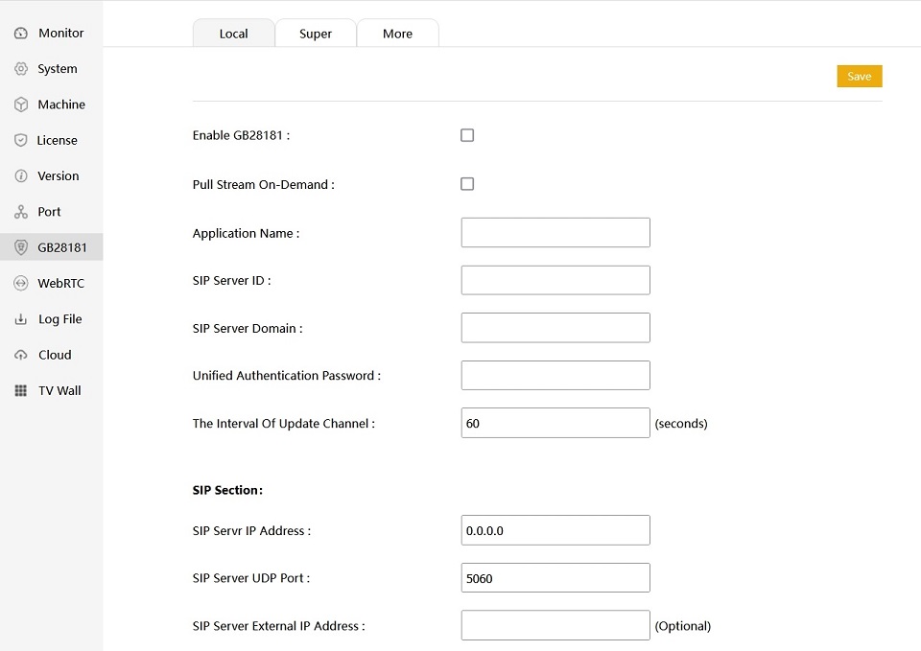The width and height of the screenshot is (921, 651).
Task: Click the SIP Server ID field
Action: click(x=555, y=280)
